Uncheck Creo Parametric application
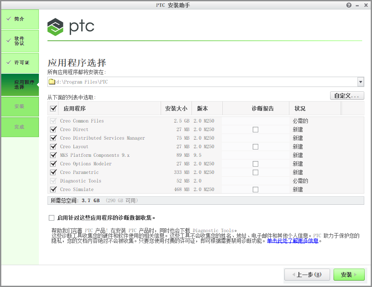The width and height of the screenshot is (372, 287). [53, 172]
